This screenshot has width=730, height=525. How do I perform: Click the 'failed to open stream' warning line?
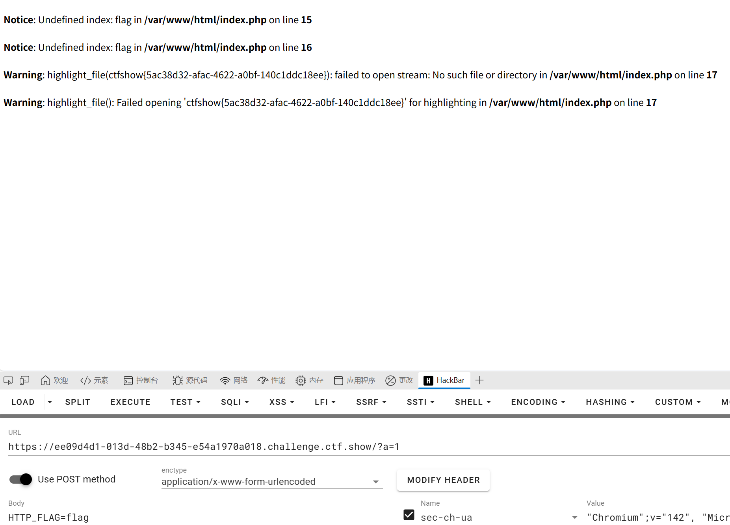(360, 75)
